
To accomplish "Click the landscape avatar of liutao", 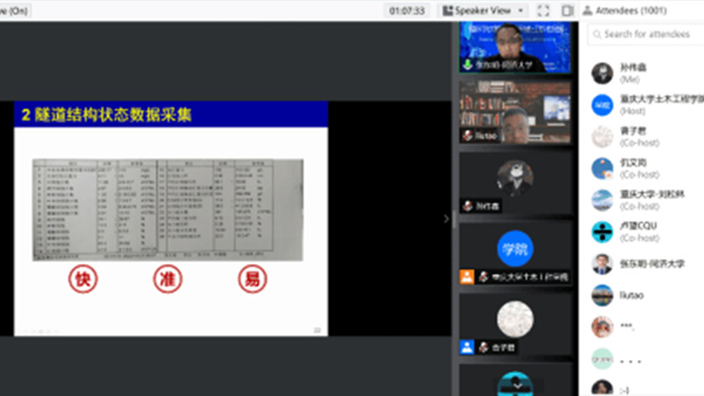I will click(x=602, y=296).
